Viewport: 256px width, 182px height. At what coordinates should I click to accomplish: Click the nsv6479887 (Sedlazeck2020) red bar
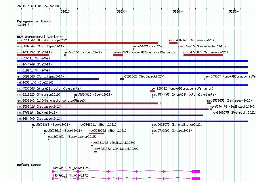tap(203, 55)
